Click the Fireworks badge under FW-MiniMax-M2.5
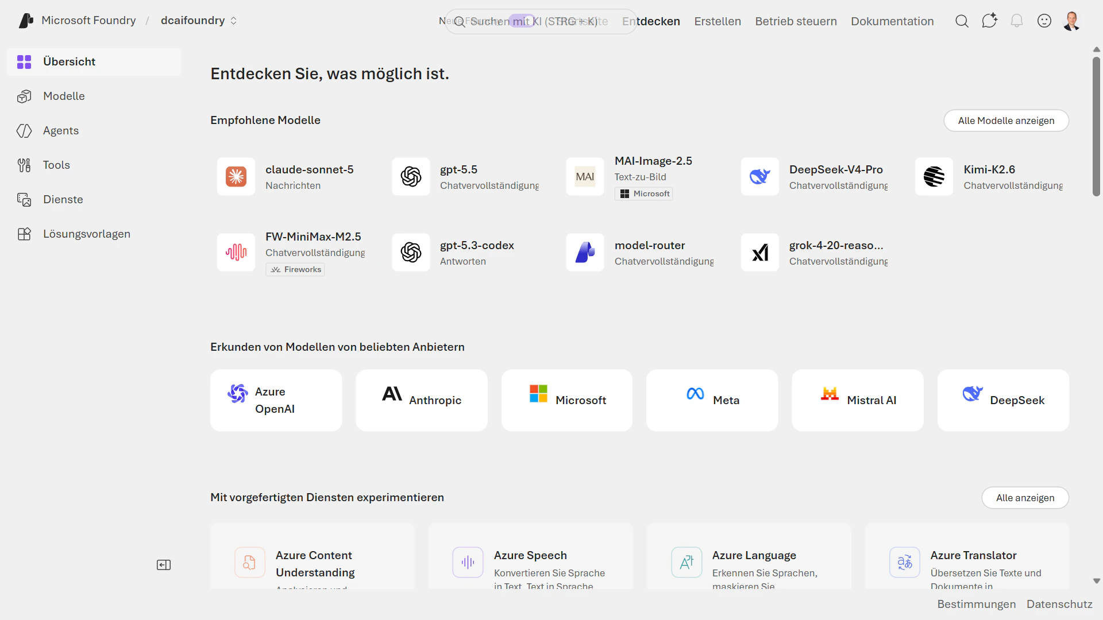Viewport: 1103px width, 620px height. (x=295, y=269)
